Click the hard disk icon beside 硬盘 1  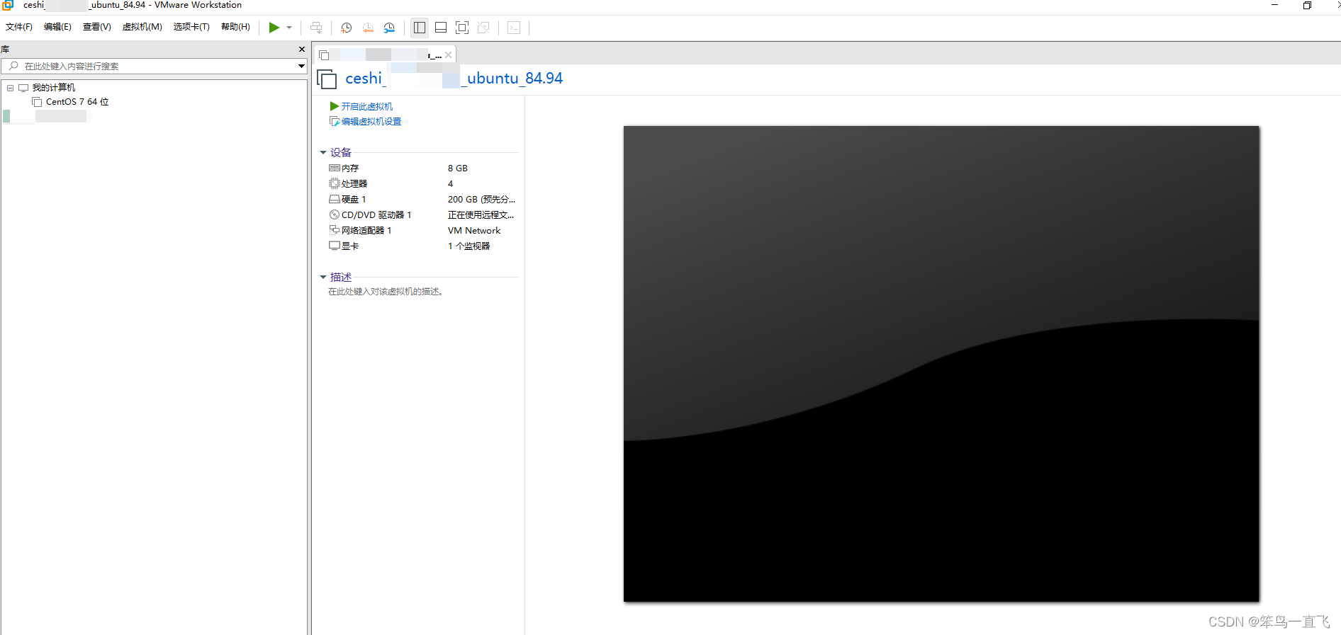(335, 199)
